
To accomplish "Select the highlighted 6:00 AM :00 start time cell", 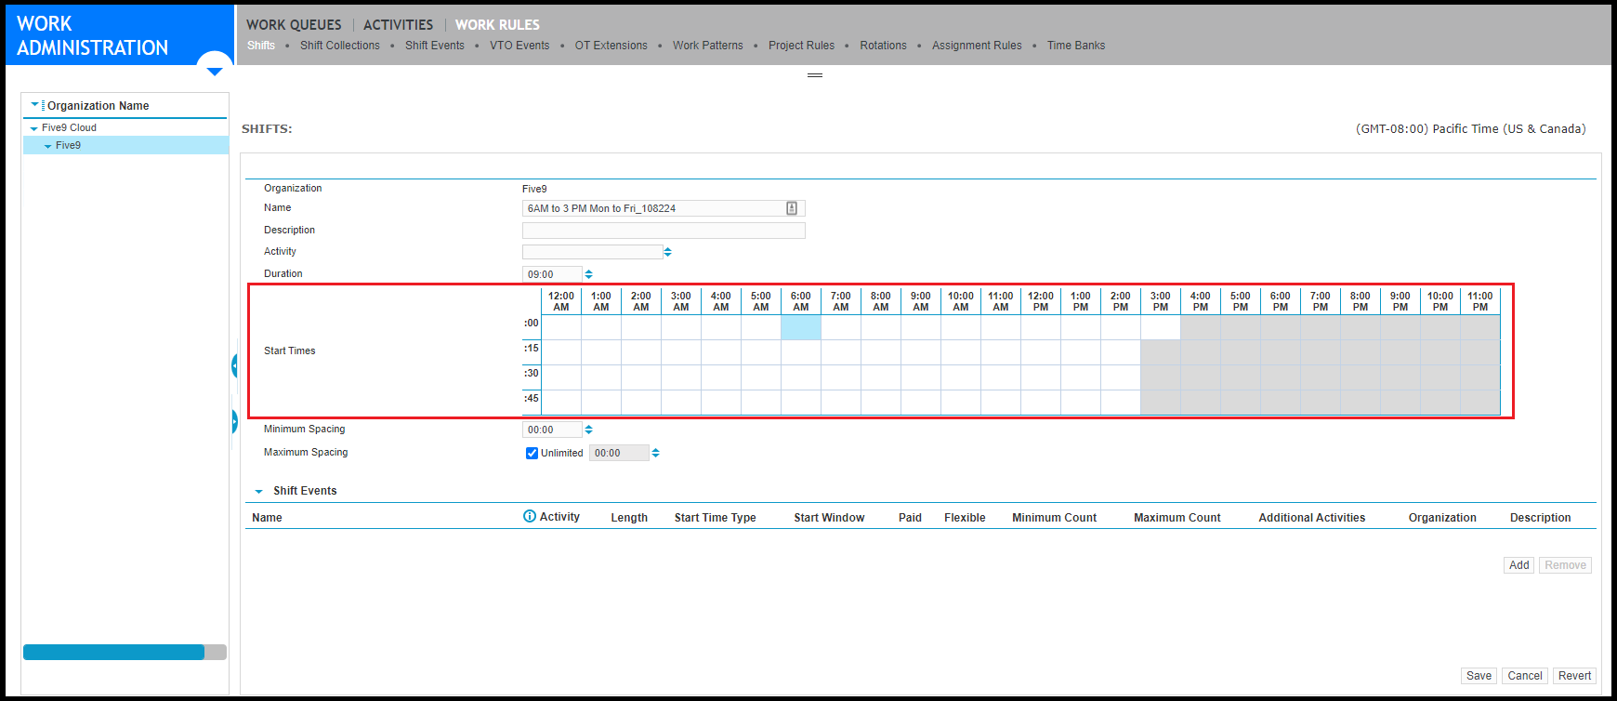I will tap(801, 327).
